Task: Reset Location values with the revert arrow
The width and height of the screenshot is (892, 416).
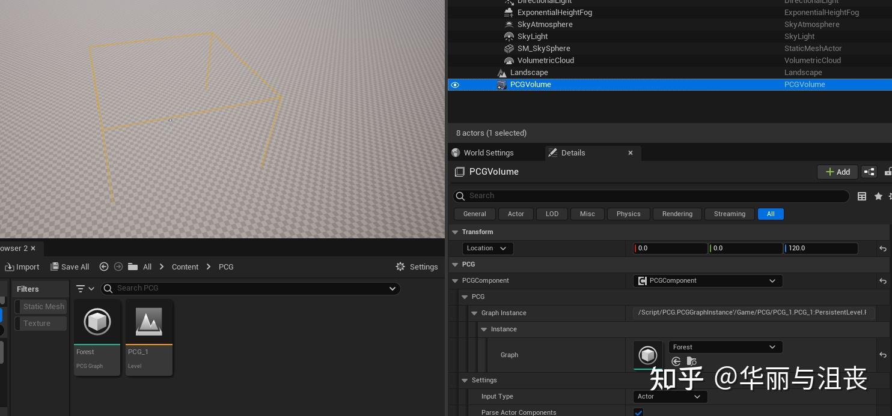Action: click(x=883, y=248)
